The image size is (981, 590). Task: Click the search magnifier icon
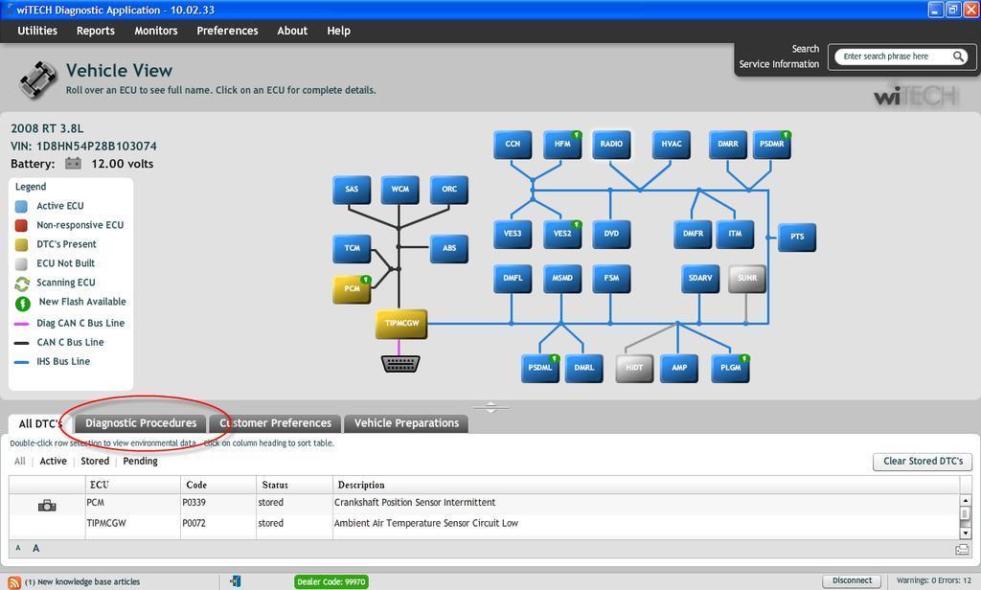[x=958, y=57]
